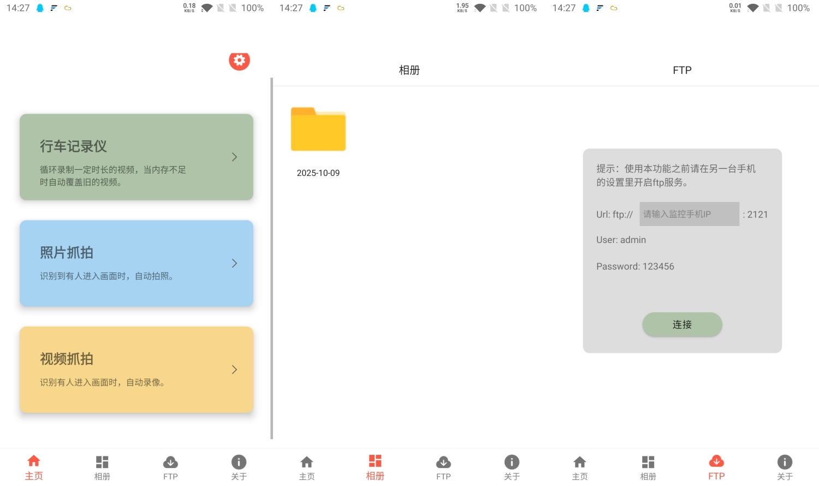Focus the 请输入监控手机IP input field
The image size is (819, 486).
pos(689,214)
